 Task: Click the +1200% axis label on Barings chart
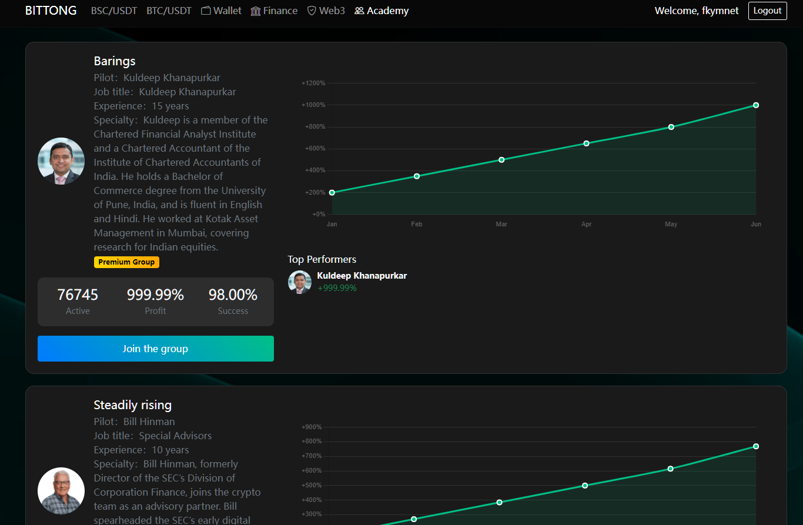click(313, 83)
